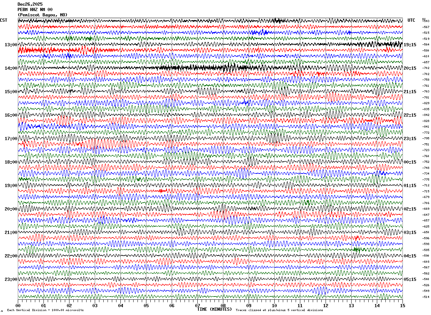
Task: Click the DC offset value -514
Action: pos(426,297)
